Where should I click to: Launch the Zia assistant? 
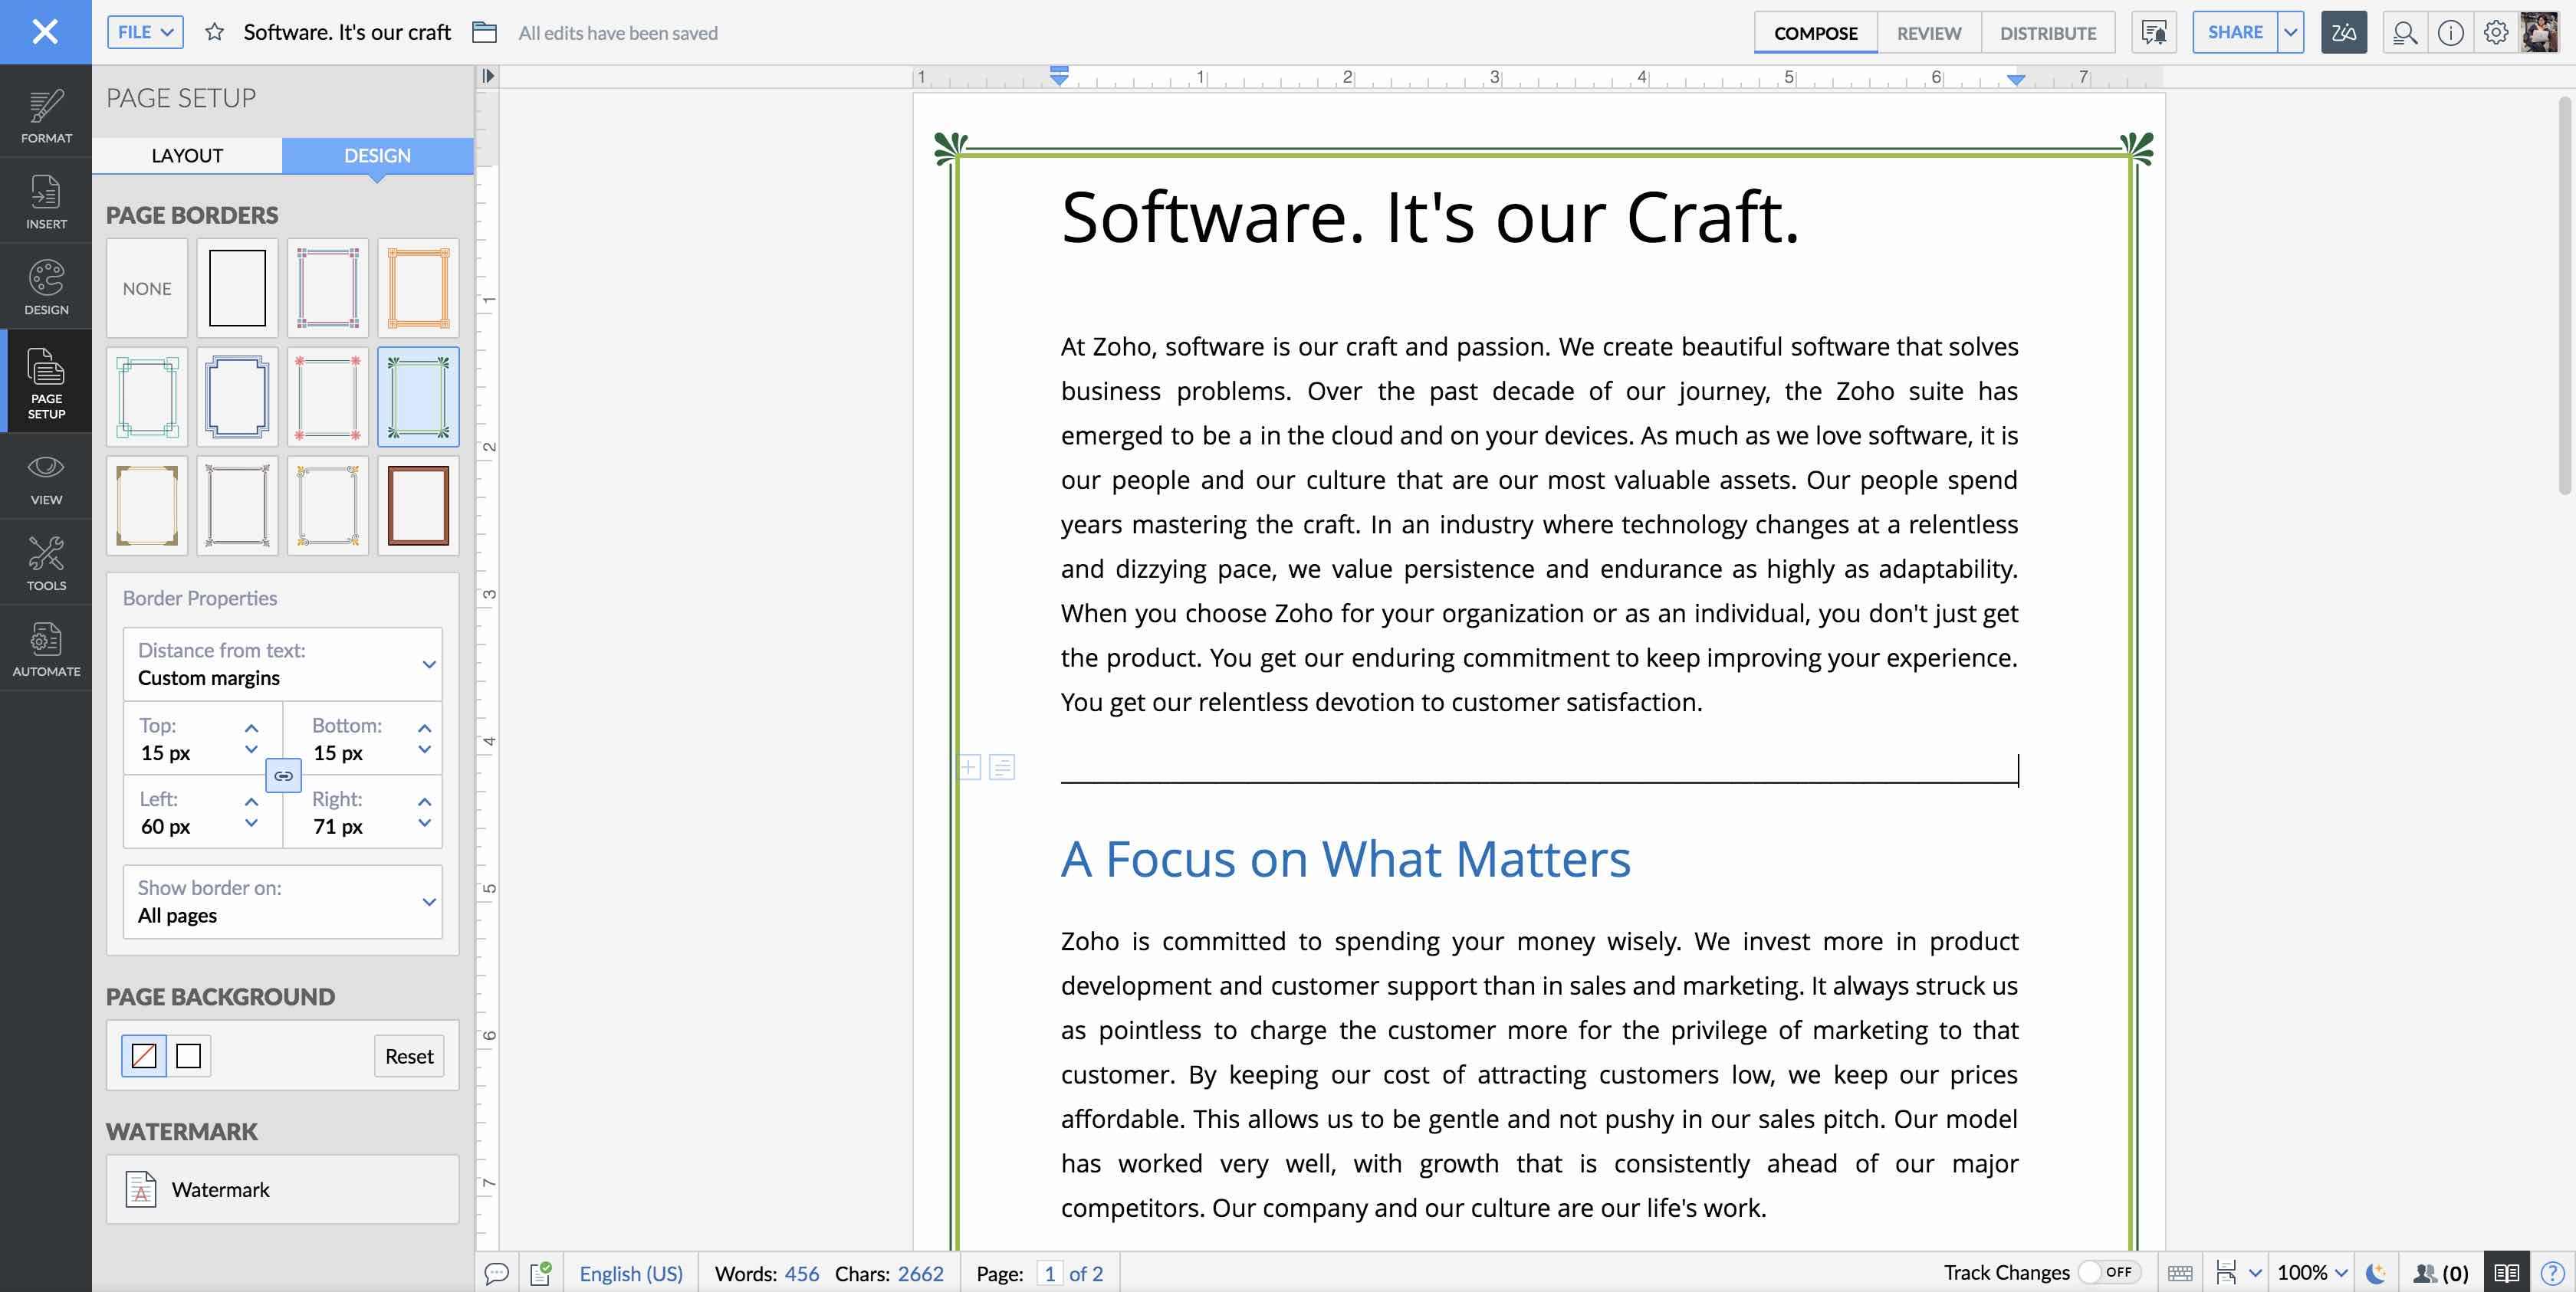coord(2344,32)
